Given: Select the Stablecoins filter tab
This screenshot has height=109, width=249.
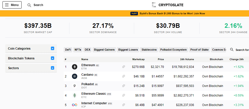Looking at the screenshot, I should tap(149, 50).
